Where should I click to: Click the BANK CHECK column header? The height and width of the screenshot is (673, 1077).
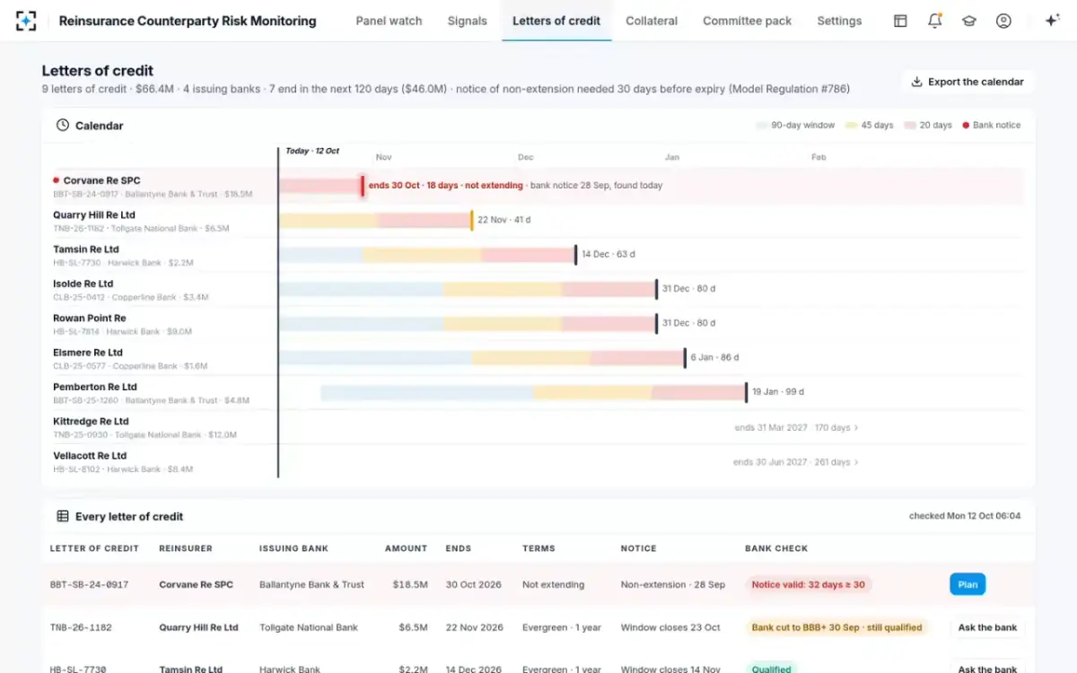pos(776,548)
